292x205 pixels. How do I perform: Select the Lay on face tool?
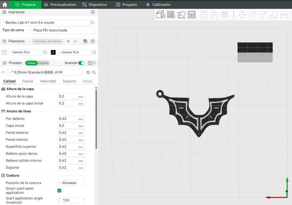click(273, 15)
